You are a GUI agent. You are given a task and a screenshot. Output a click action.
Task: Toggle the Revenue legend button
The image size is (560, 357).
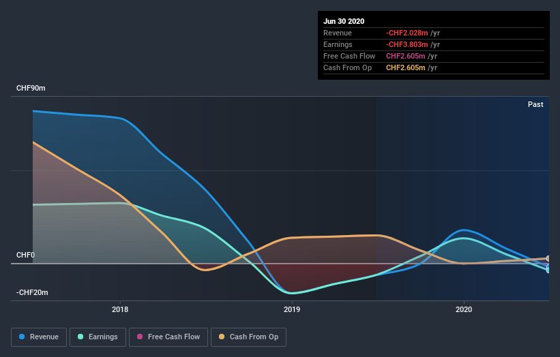coord(39,337)
